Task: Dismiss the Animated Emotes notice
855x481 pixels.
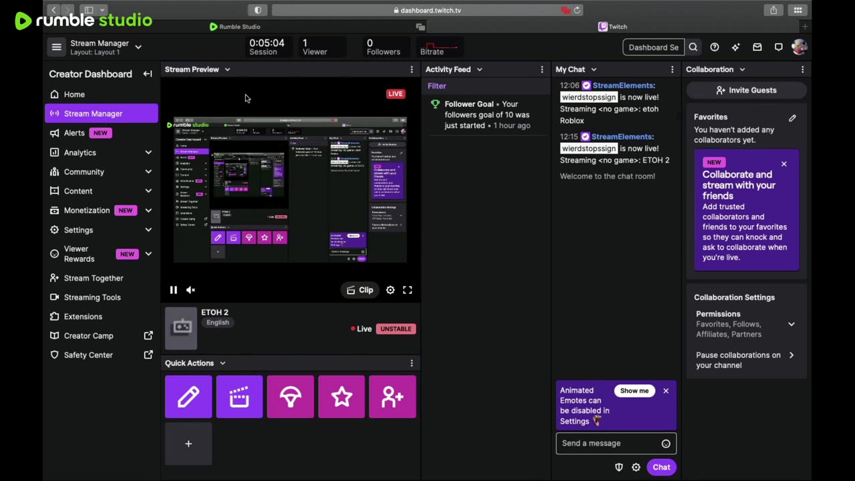Action: 666,391
